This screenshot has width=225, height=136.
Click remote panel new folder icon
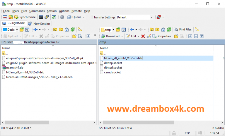(176, 36)
